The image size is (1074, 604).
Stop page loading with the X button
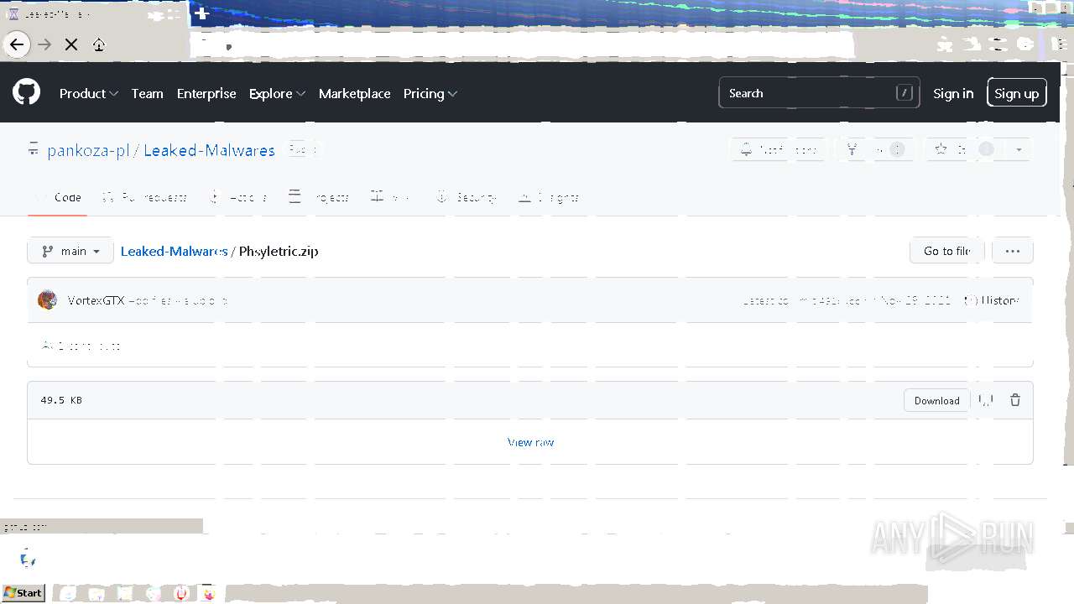[x=71, y=44]
